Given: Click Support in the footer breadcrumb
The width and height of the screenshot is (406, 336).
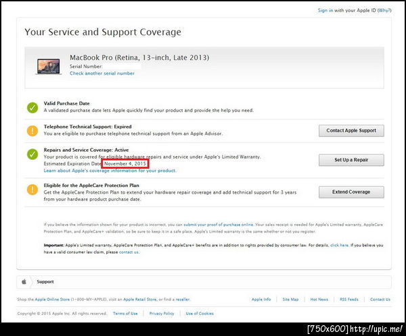Looking at the screenshot, I should (x=45, y=281).
